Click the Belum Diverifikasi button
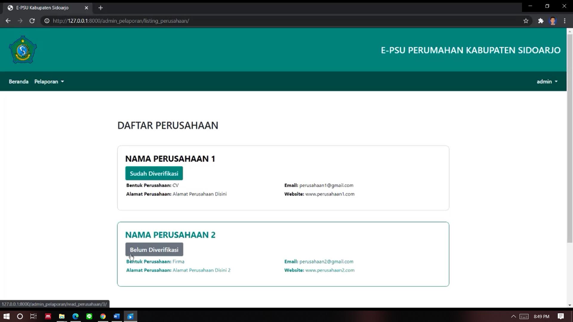The image size is (573, 322). tap(154, 250)
